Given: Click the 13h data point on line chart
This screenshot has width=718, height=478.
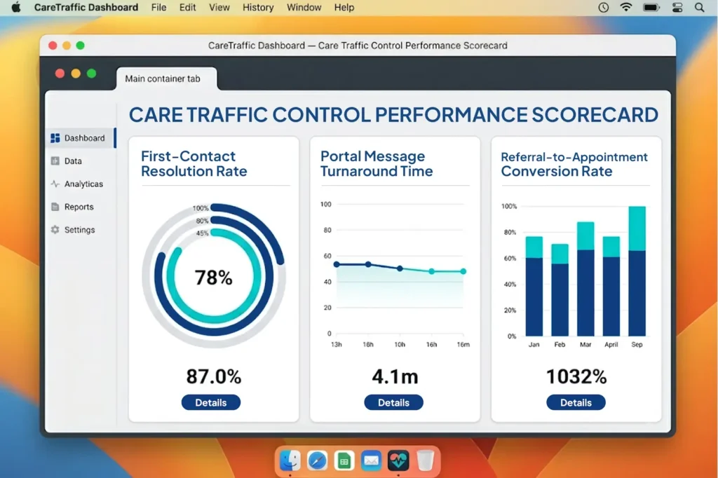Looking at the screenshot, I should 337,264.
